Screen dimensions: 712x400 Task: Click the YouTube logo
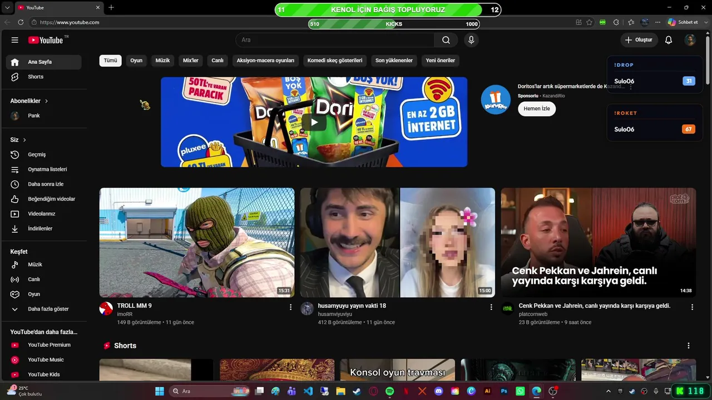[x=46, y=40]
